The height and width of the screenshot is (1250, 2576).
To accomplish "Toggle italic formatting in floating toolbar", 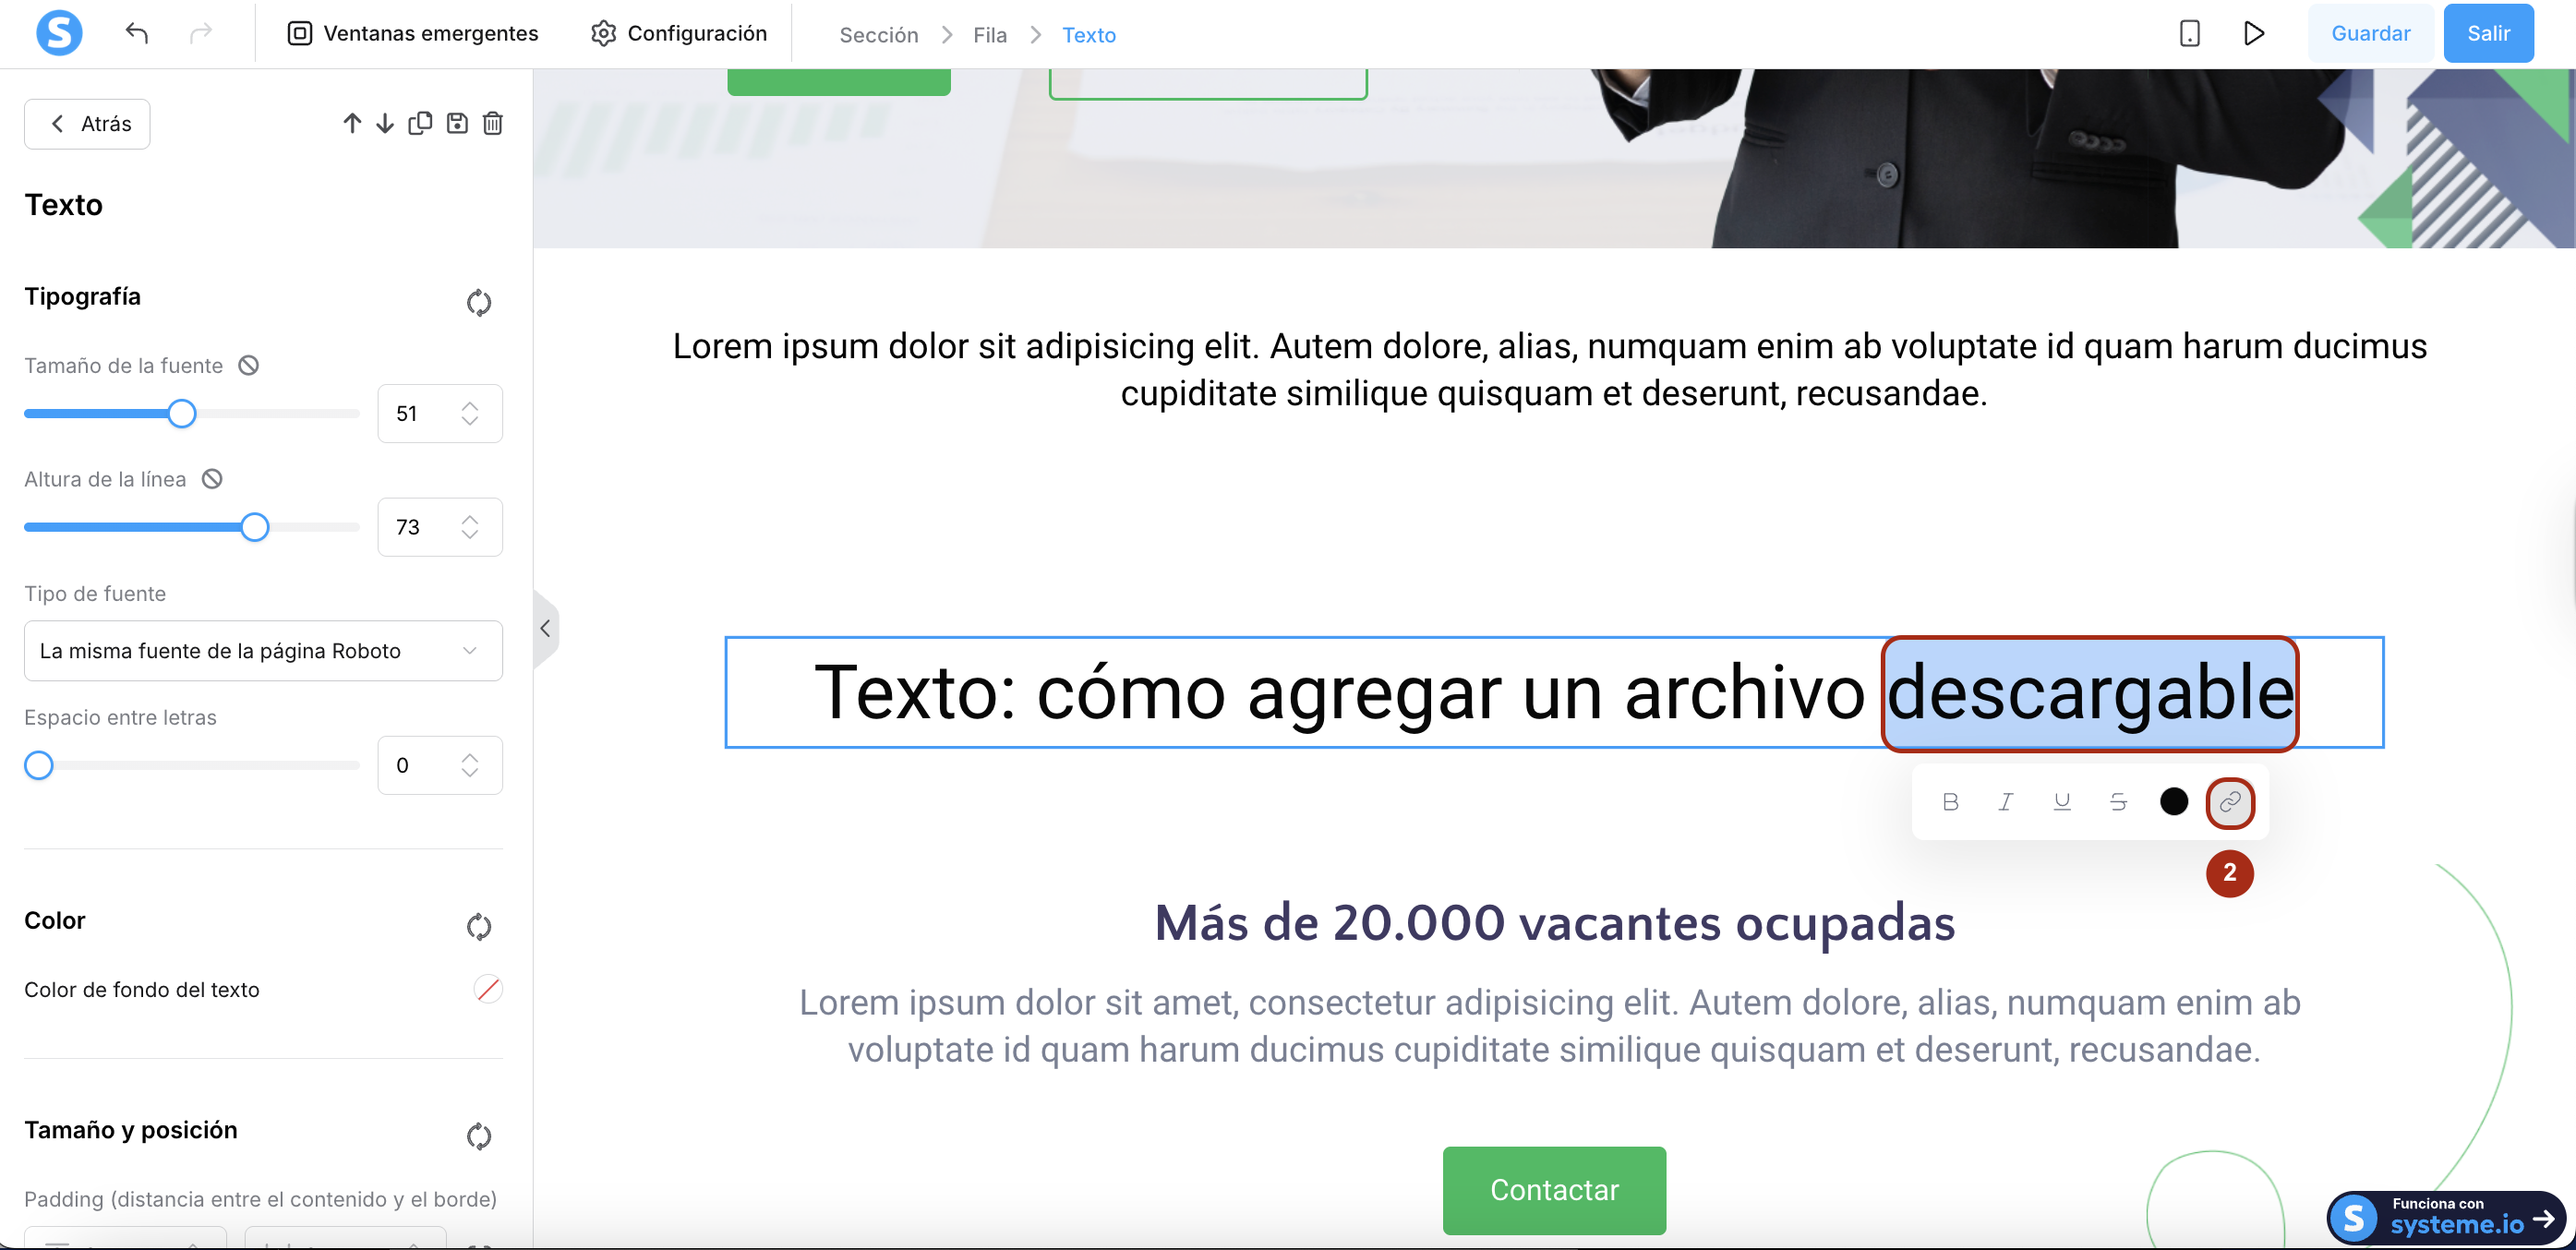I will coord(2005,801).
